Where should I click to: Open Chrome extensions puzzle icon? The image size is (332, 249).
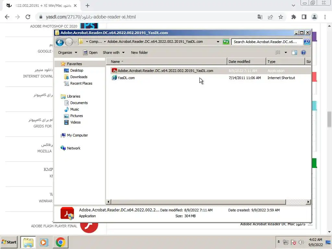click(294, 17)
